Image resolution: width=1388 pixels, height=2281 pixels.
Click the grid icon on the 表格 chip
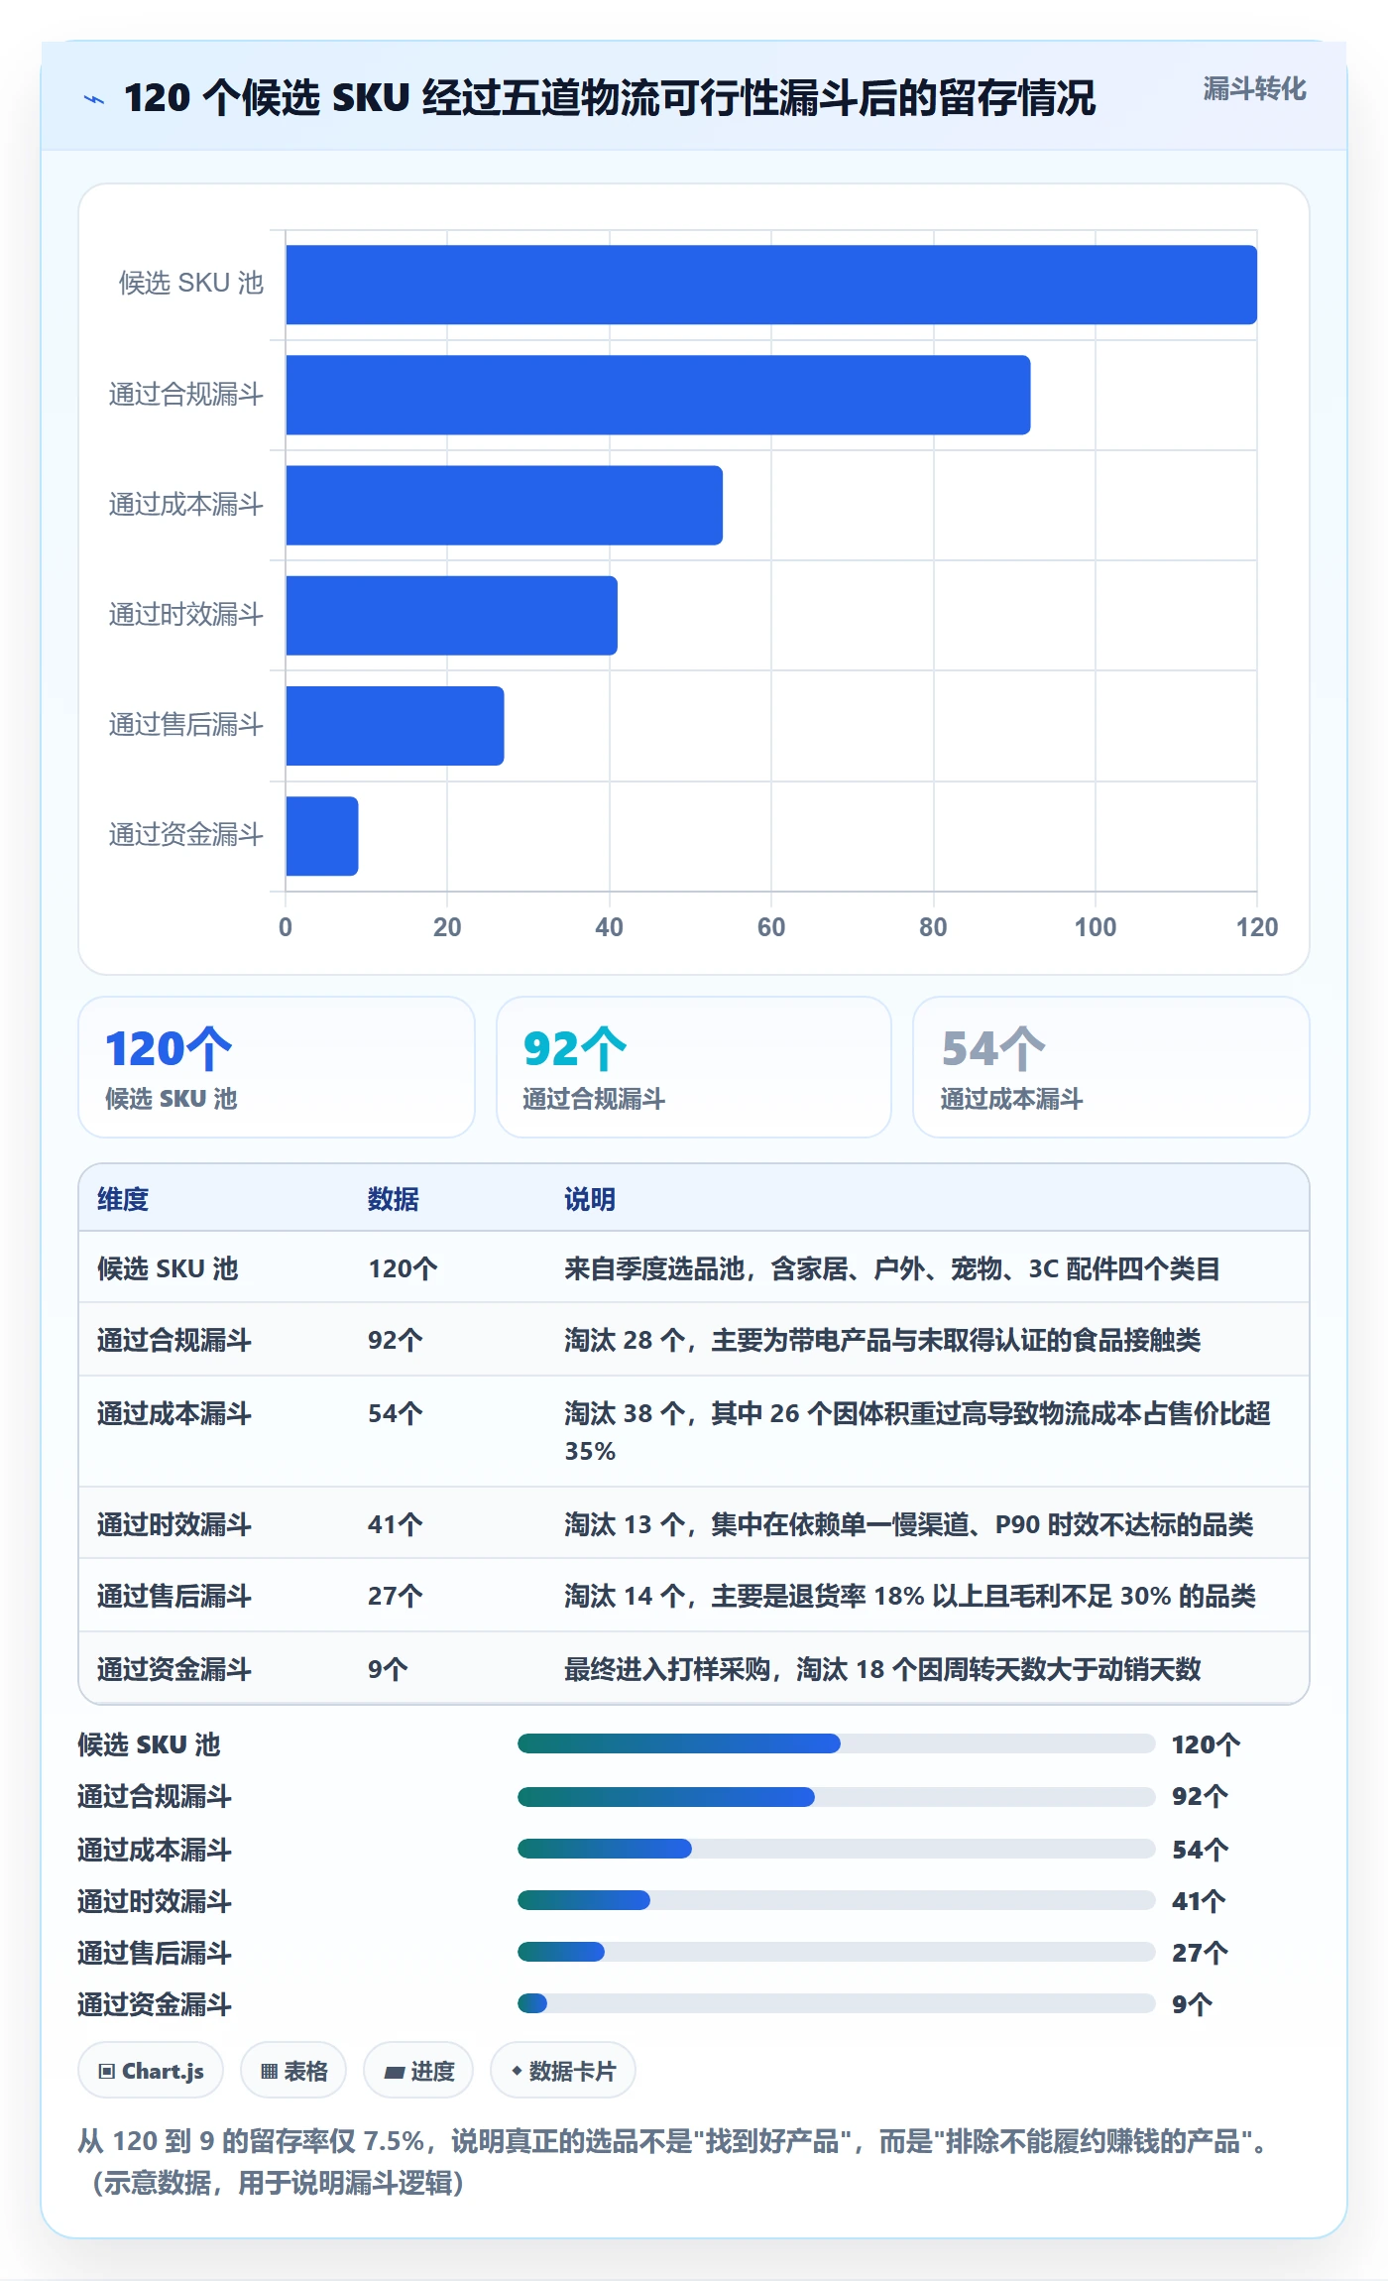[x=269, y=2071]
